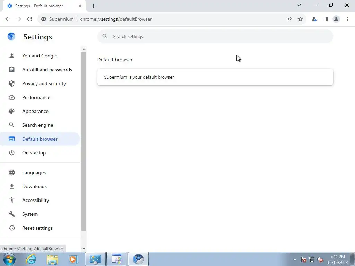
Task: Click the sidebar scrollbar thumb
Action: [x=84, y=141]
